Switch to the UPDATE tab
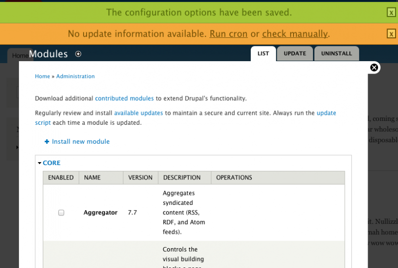 pos(295,54)
